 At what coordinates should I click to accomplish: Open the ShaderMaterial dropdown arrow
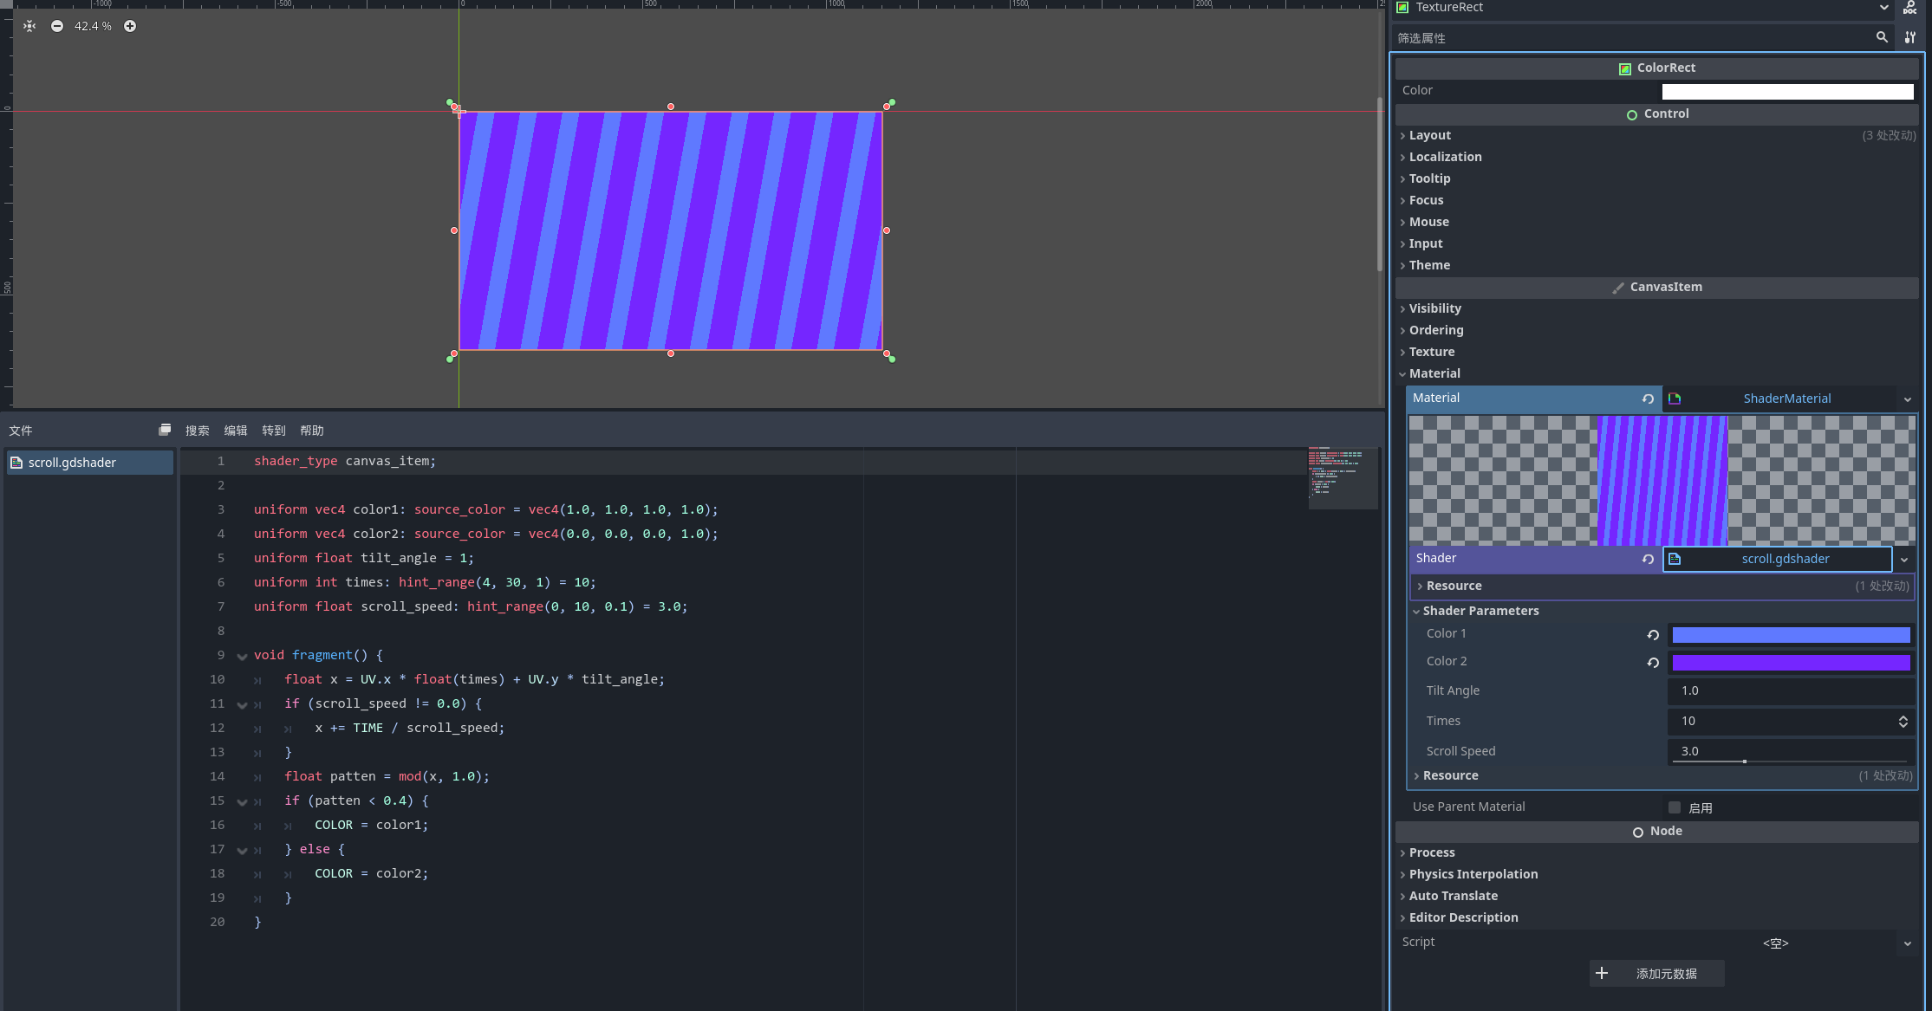point(1908,399)
